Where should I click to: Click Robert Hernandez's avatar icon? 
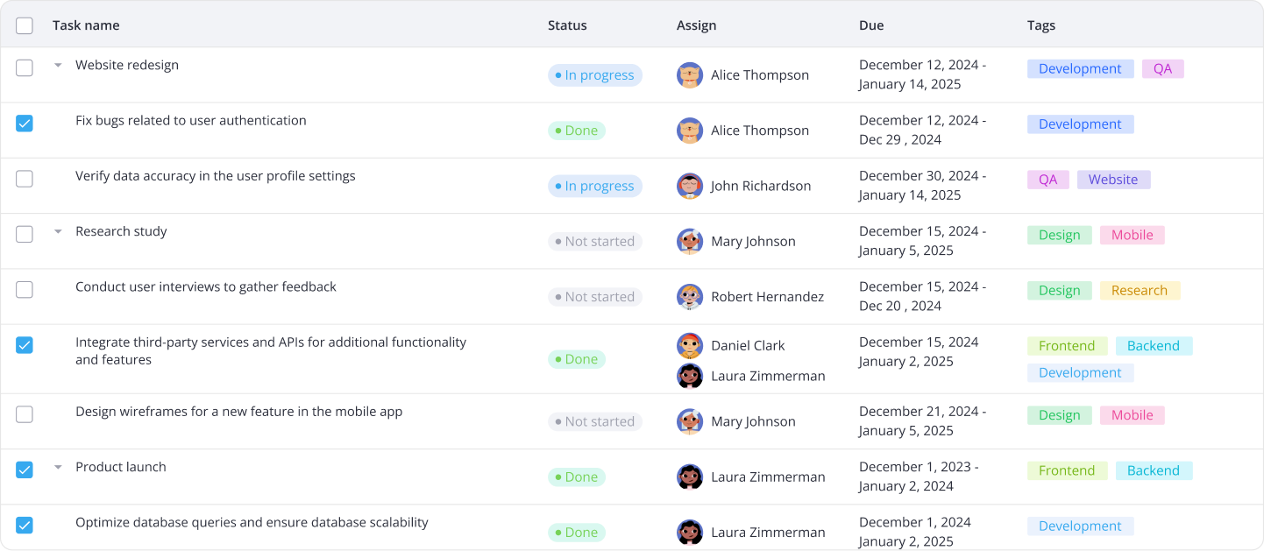click(x=690, y=297)
